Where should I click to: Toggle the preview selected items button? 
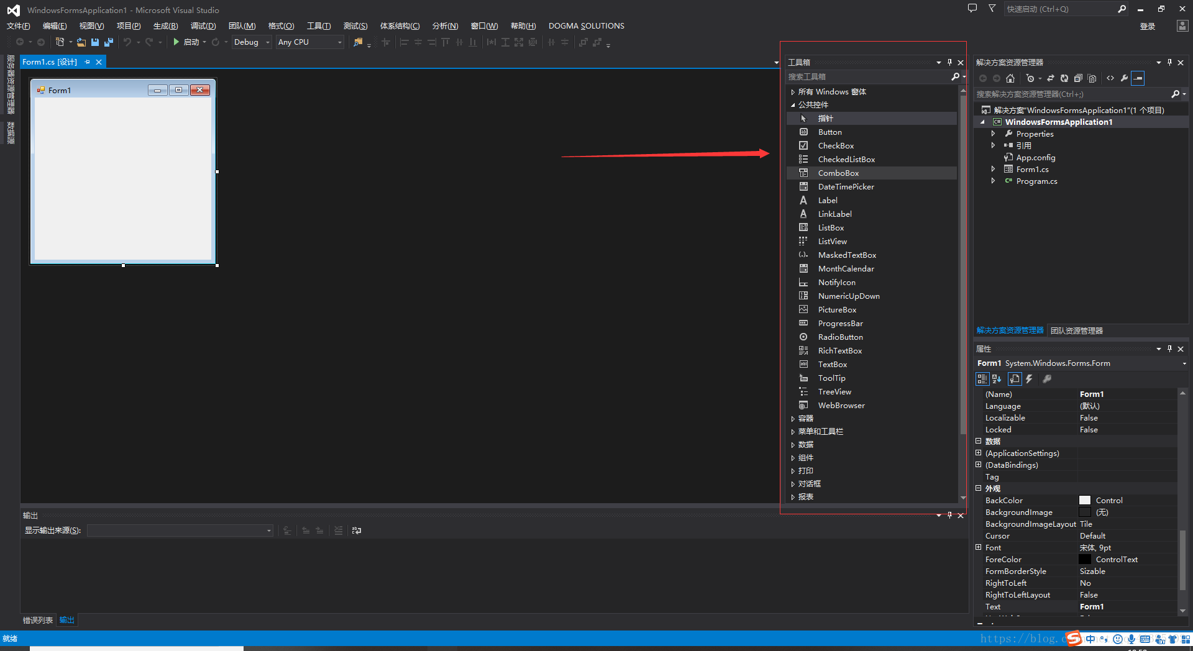1138,78
